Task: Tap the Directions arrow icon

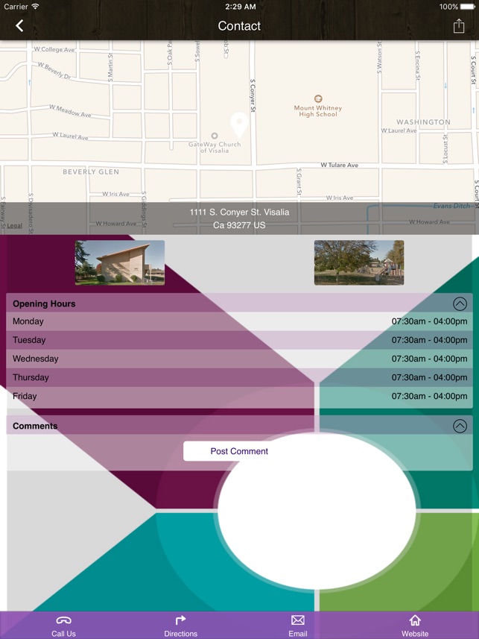Action: coord(180,620)
